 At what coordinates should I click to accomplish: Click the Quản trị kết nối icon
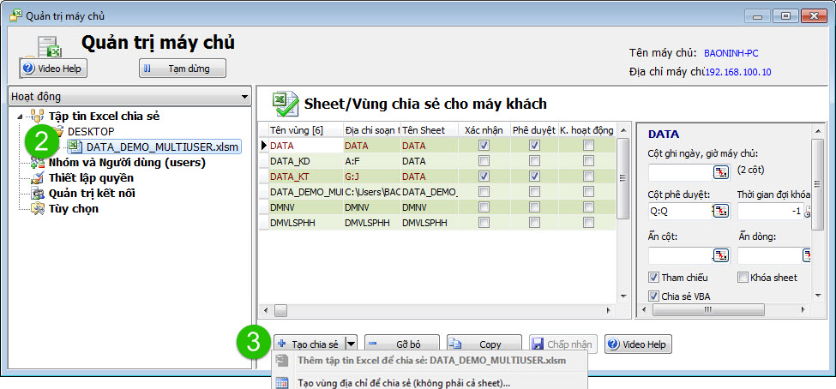(x=38, y=193)
